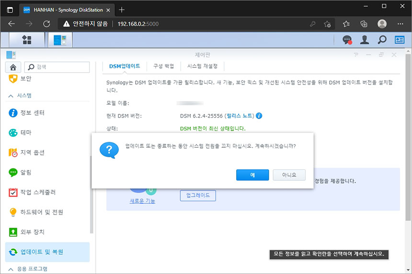Collapse the 시스템 section
The width and height of the screenshot is (412, 274).
coord(11,96)
